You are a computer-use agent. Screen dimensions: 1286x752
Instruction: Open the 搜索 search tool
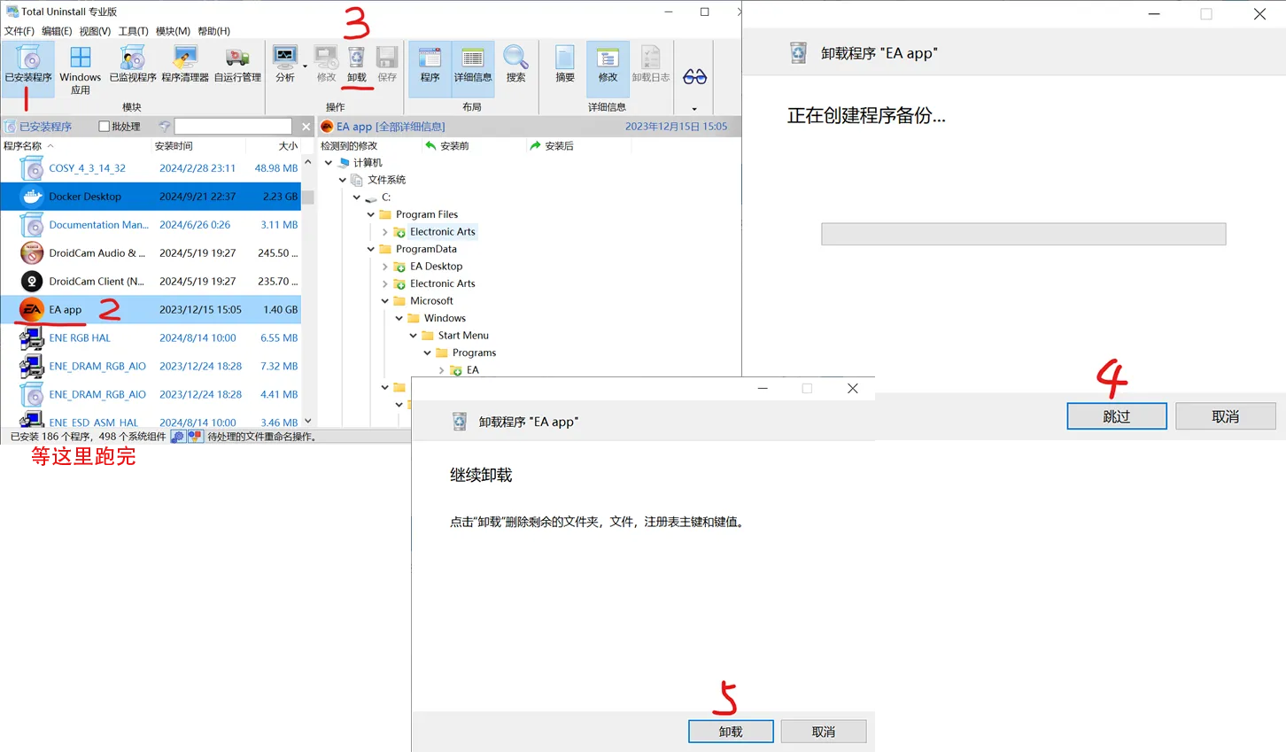coord(515,65)
